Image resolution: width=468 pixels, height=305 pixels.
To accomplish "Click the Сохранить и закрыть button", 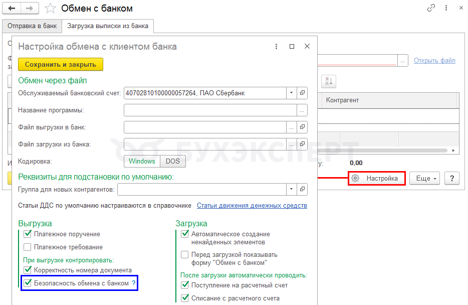I will click(61, 64).
